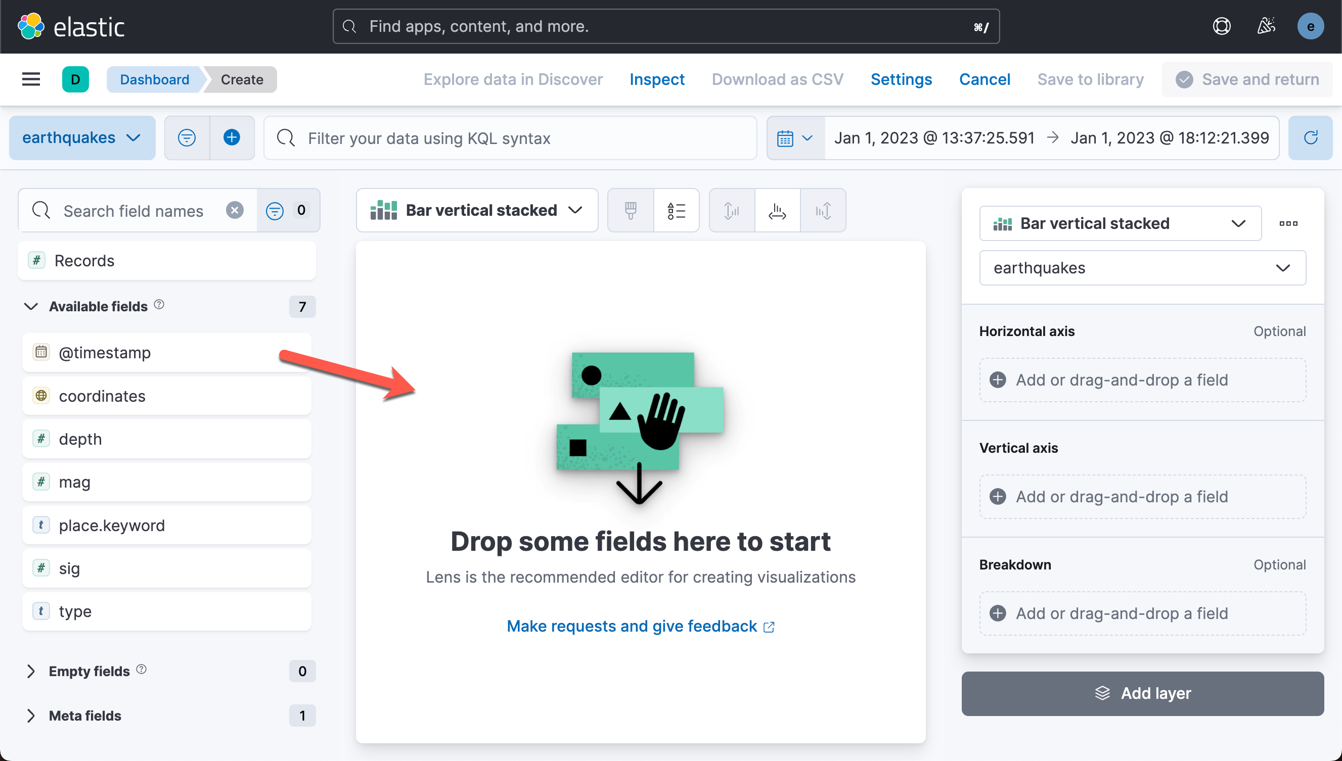Viewport: 1342px width, 761px height.
Task: Open bottom axis settings icon
Action: pos(777,211)
